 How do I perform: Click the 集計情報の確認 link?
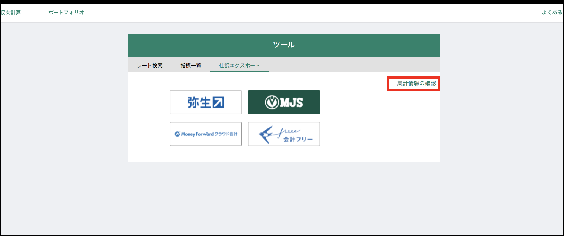(416, 83)
